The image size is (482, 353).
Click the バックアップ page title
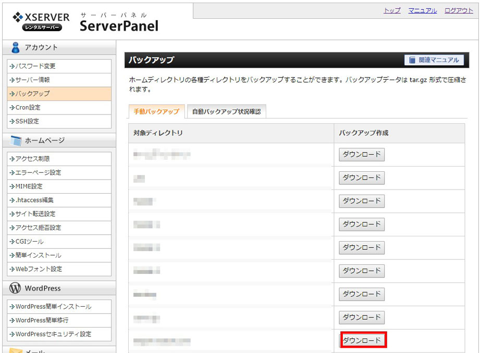pyautogui.click(x=151, y=60)
